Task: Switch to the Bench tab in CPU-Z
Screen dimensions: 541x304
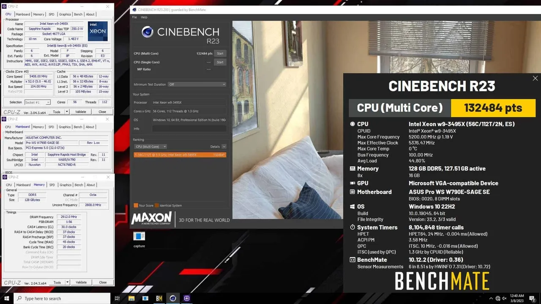Action: pos(78,14)
